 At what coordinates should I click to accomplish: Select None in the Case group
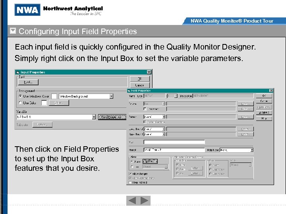coord(210,165)
